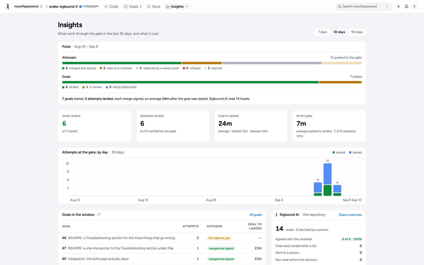Click the GOAL TO LANDED column header

click(255, 226)
